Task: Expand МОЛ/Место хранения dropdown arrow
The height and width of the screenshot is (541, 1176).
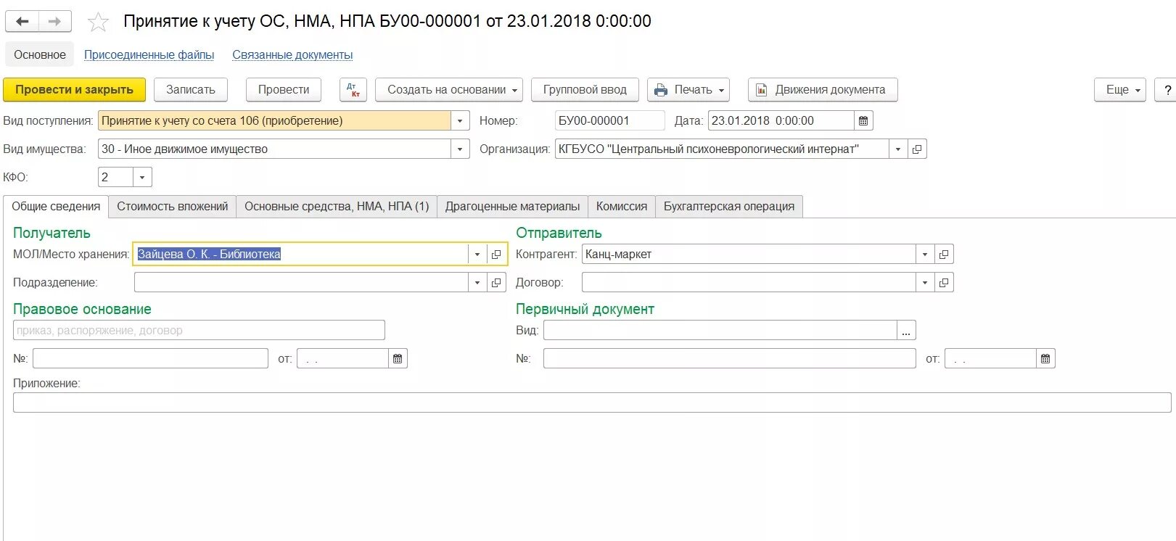Action: [x=477, y=255]
